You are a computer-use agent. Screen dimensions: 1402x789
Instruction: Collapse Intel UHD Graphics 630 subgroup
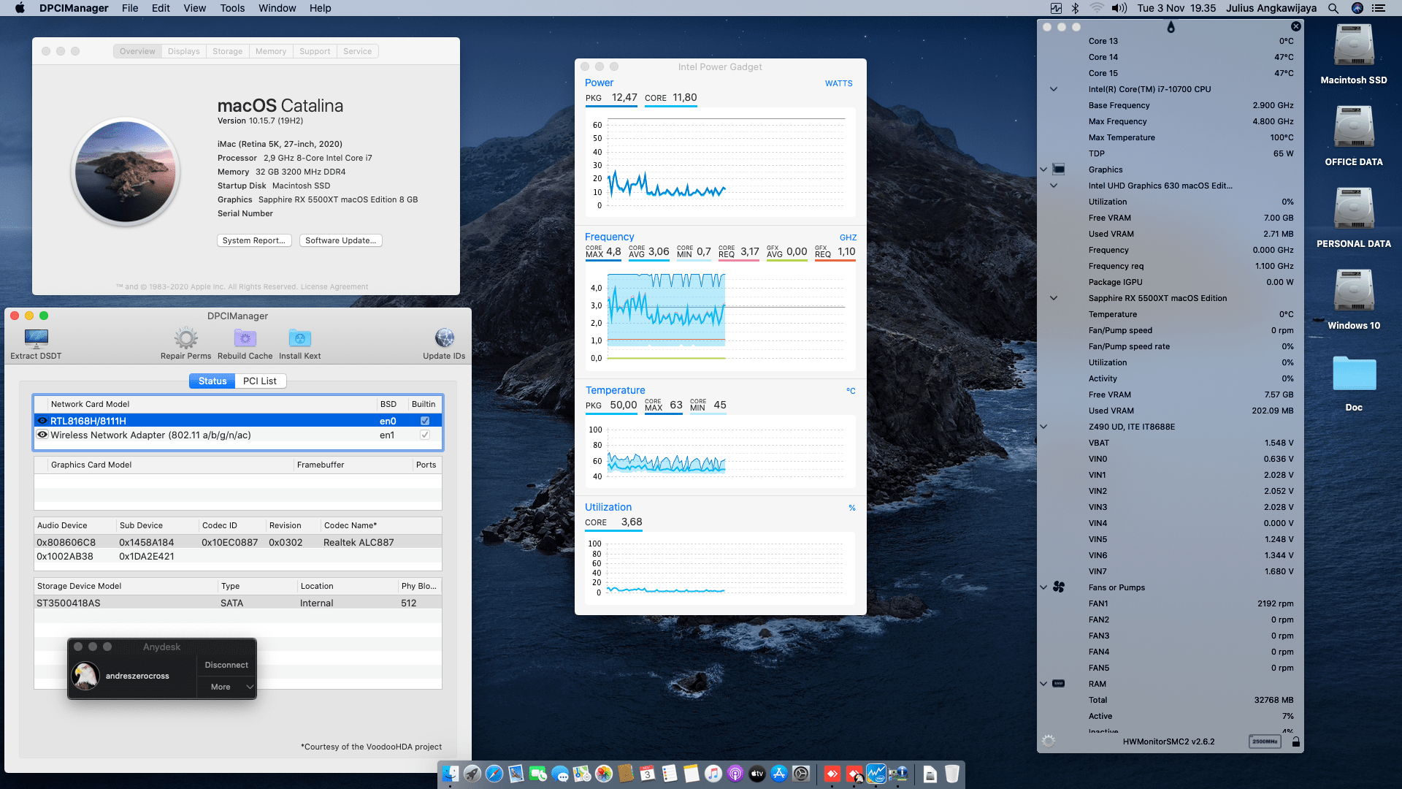click(1054, 186)
